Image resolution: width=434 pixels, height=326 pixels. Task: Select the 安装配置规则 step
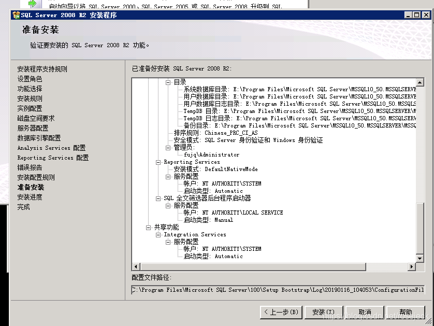pos(36,177)
